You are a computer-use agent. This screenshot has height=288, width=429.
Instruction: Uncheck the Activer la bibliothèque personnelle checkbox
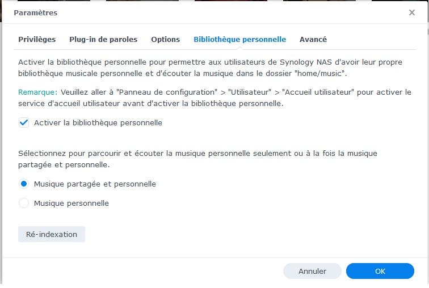pos(24,122)
